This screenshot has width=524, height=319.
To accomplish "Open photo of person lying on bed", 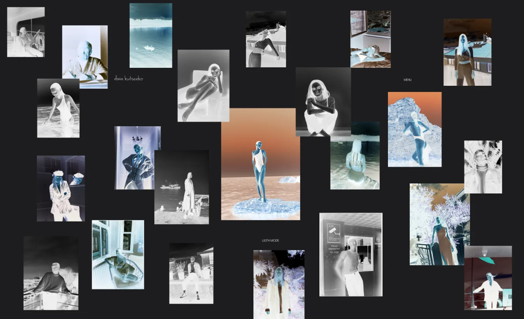I will [x=370, y=39].
